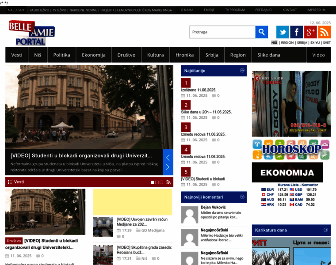This screenshot has height=265, width=336.
Task: Open number 3 Između redova article
Action: [x=203, y=134]
